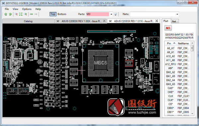The width and height of the screenshot is (199, 126).
Task: Click icon on REV 1.00X tab
Action: (58, 21)
